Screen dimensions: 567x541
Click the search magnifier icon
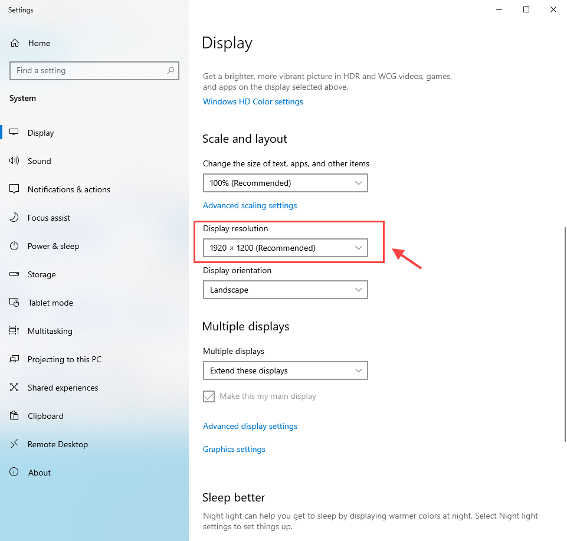click(171, 71)
